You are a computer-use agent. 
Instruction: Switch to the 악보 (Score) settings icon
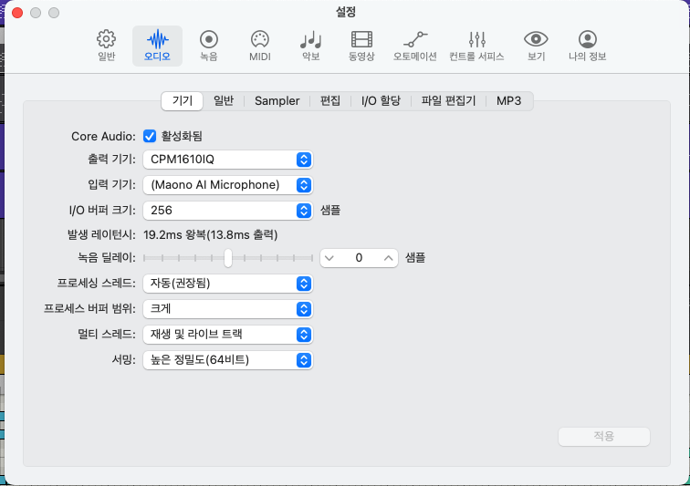coord(311,45)
